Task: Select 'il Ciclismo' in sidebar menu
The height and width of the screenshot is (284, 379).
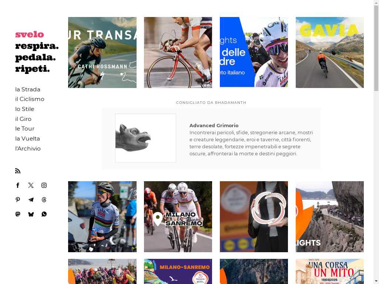Action: [30, 99]
